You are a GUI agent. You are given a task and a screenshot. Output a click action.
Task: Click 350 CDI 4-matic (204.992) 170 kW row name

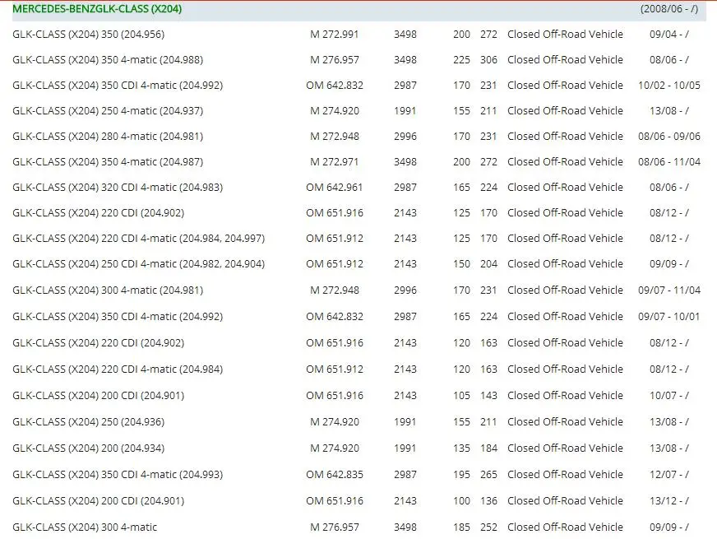(118, 86)
